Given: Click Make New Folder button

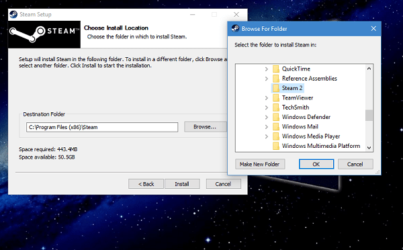Looking at the screenshot, I should click(x=260, y=164).
